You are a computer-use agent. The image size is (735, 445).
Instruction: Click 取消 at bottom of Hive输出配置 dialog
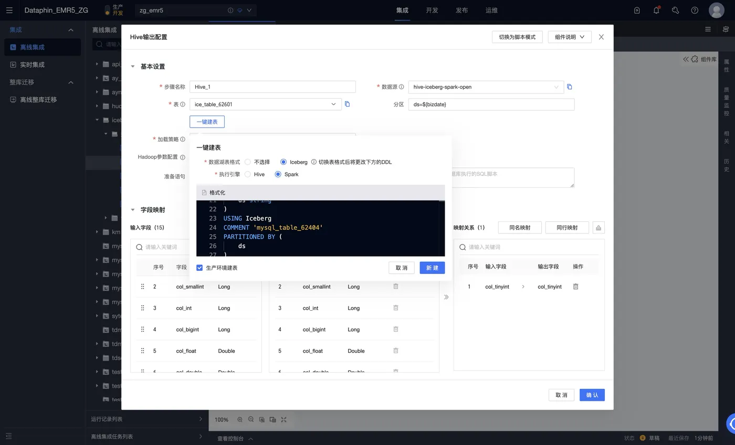(x=561, y=395)
